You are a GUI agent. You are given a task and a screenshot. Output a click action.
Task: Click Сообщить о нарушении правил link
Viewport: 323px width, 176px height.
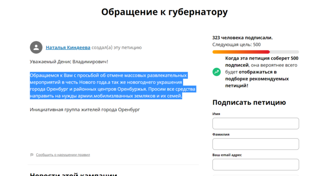click(63, 155)
